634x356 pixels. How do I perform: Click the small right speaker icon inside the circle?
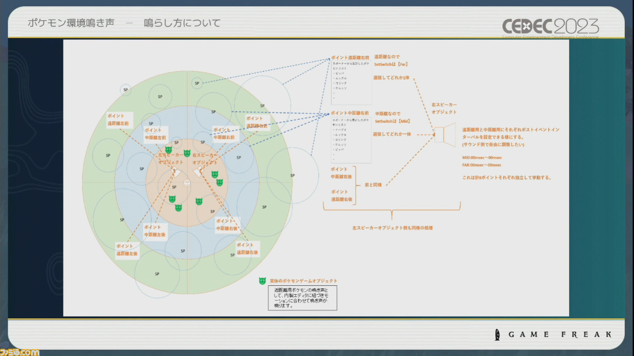pos(199,172)
